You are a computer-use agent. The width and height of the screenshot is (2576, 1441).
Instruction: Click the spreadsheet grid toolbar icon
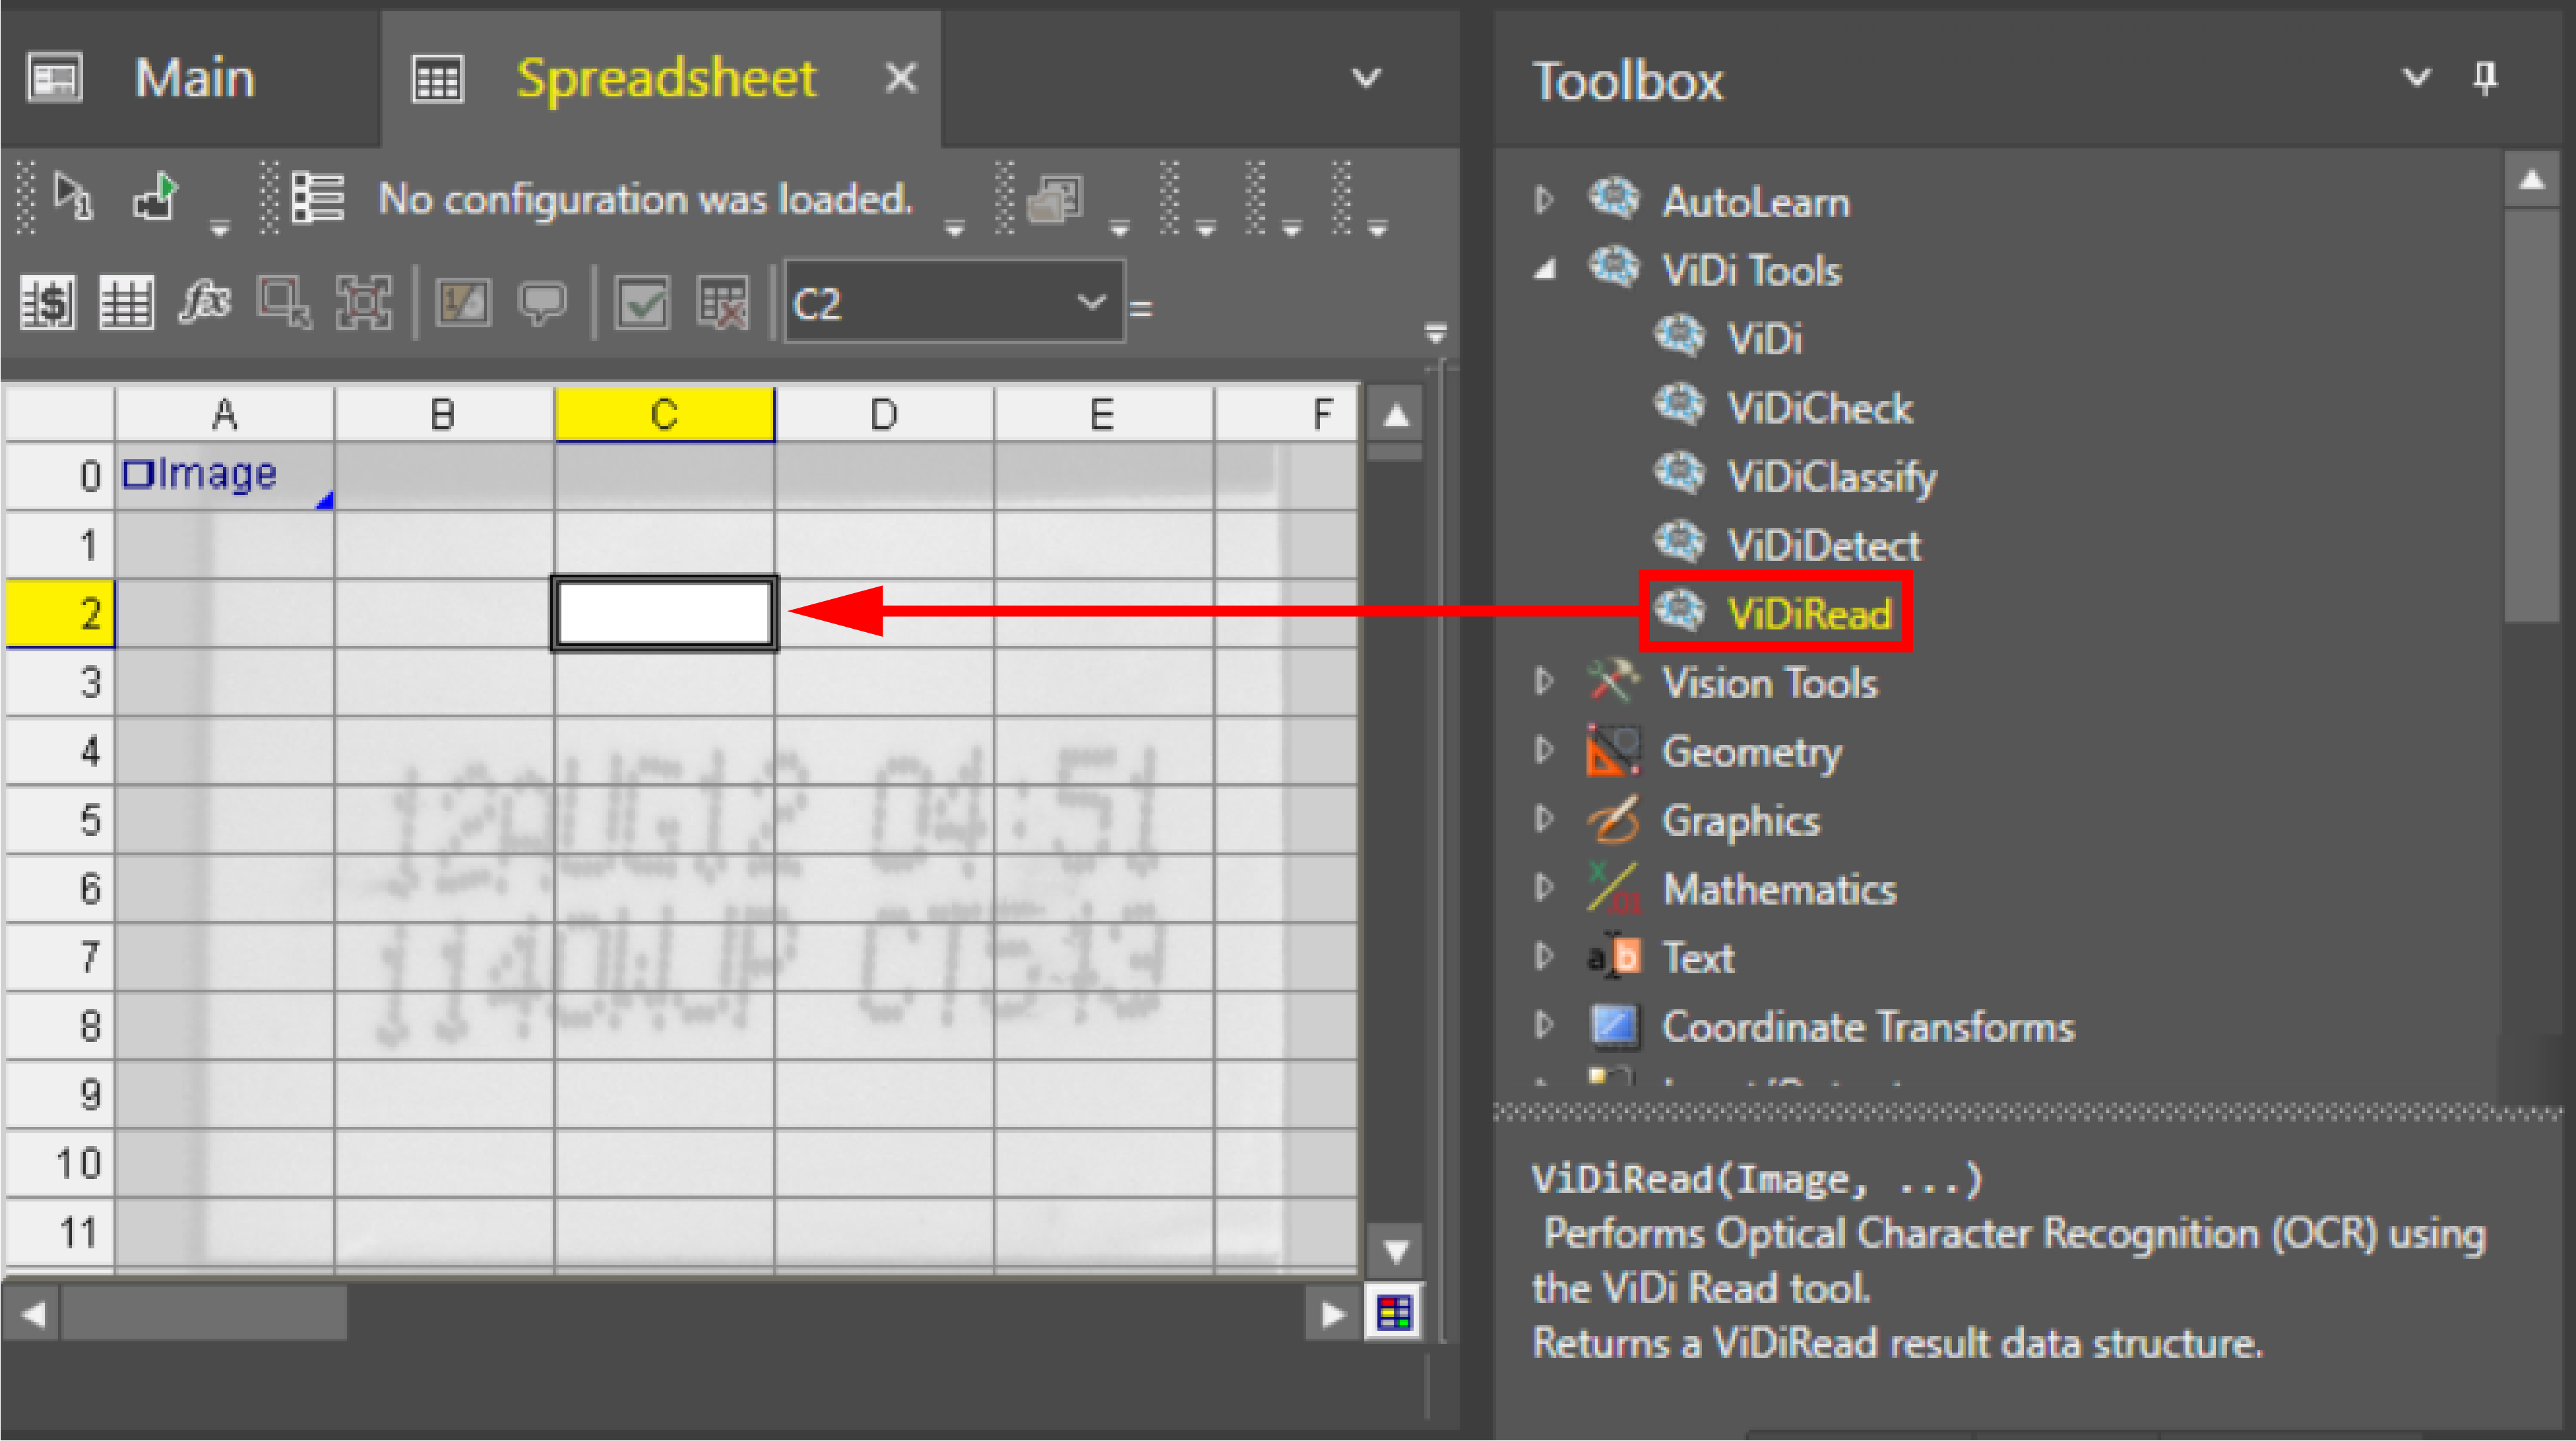pos(126,302)
